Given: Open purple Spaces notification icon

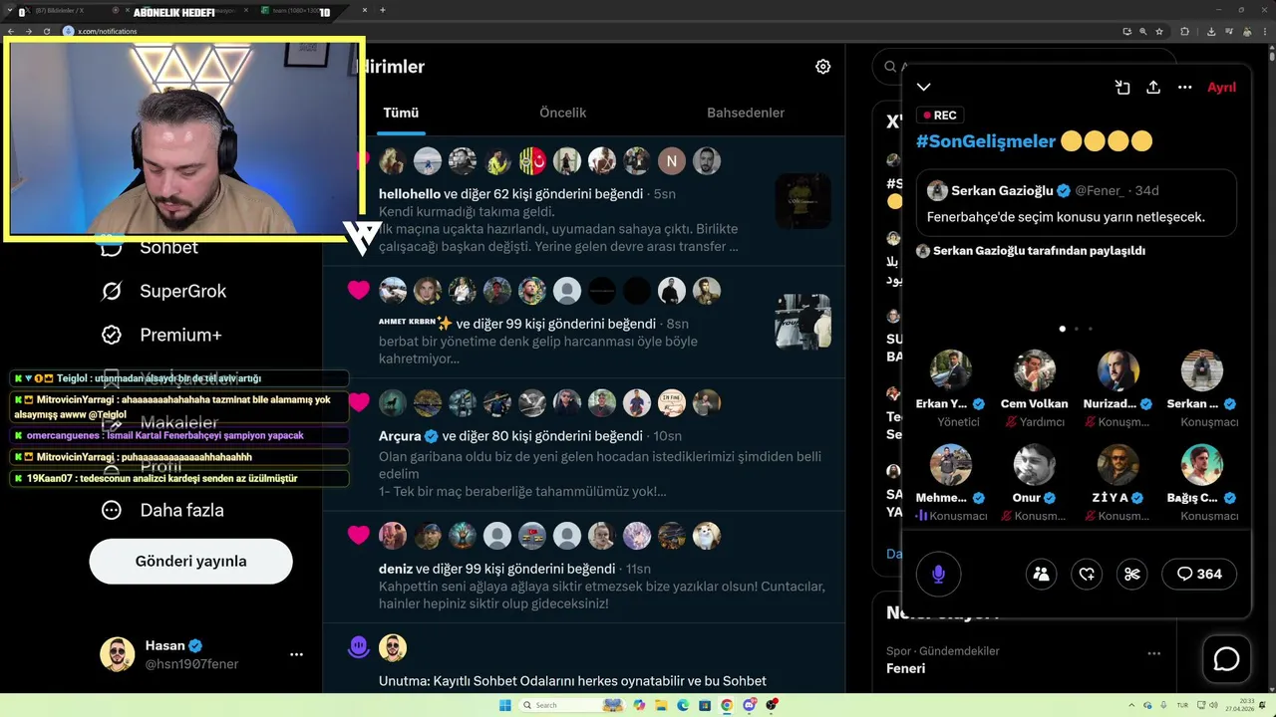Looking at the screenshot, I should [x=359, y=647].
